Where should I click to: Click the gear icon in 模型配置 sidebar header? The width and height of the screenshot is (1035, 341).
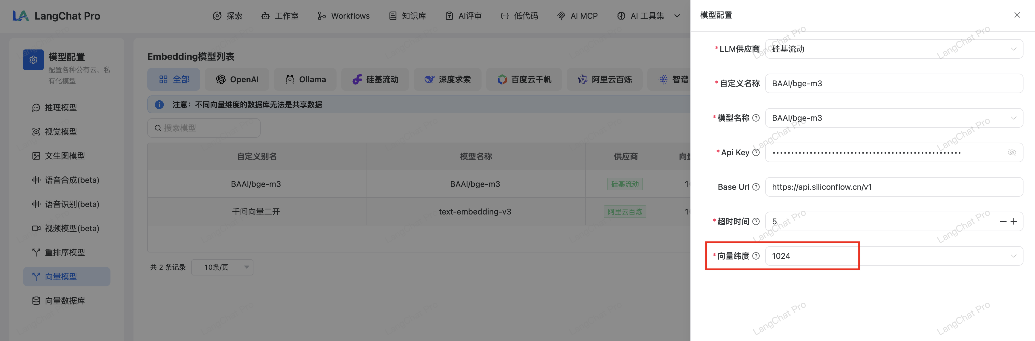[33, 60]
